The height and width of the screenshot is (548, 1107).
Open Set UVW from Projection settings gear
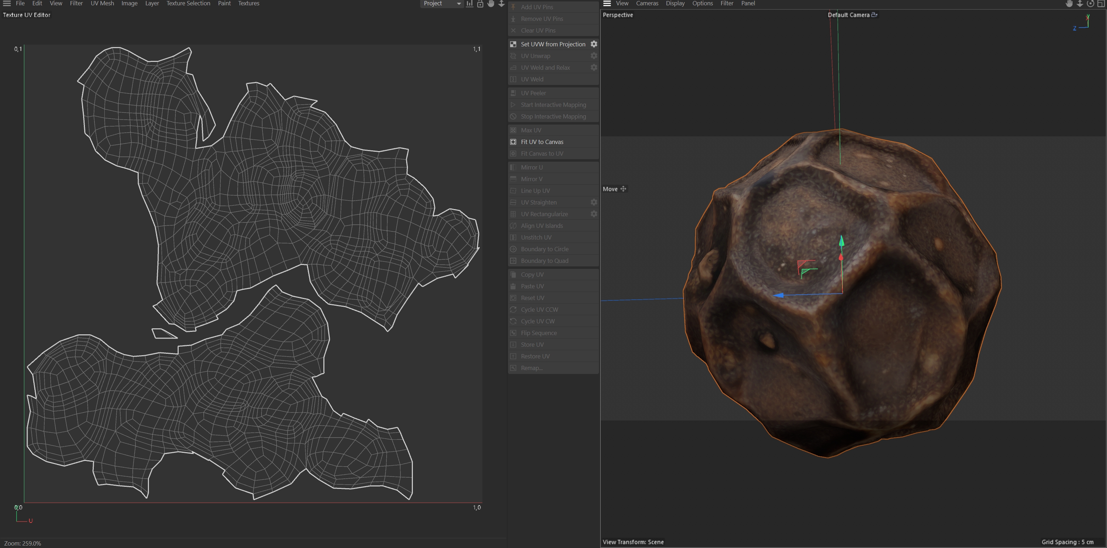593,44
